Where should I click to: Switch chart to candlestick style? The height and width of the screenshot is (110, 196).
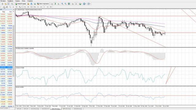(55, 4)
